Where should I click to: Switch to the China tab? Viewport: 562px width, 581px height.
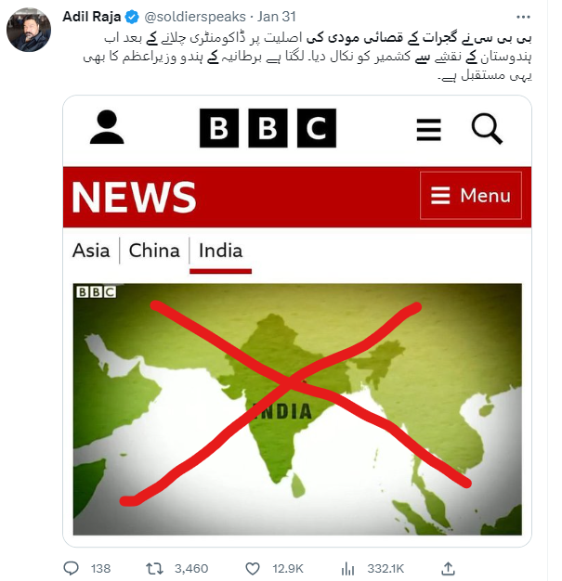[x=154, y=251]
